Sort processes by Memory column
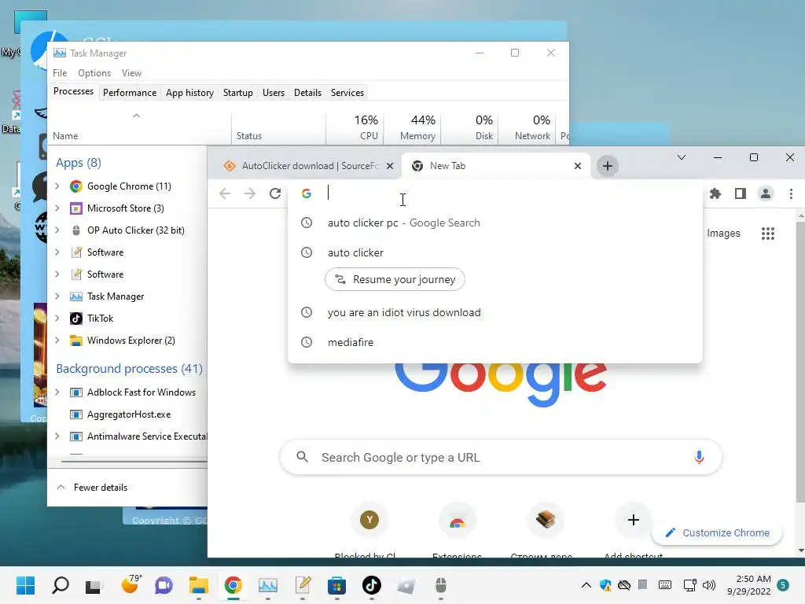 [x=412, y=127]
